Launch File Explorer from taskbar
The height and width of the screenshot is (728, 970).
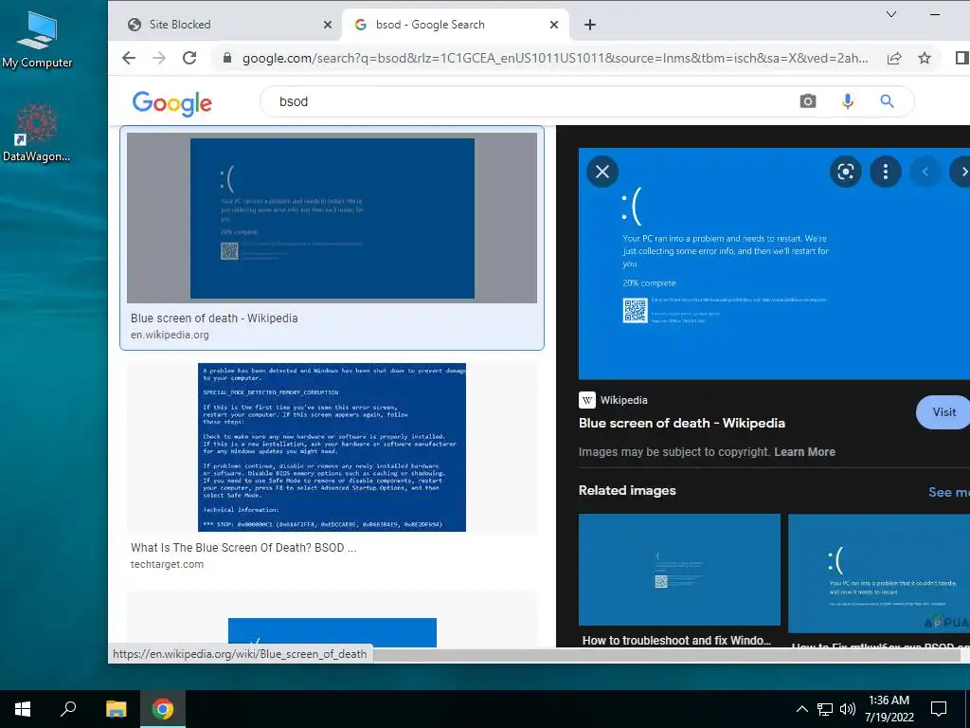pos(116,709)
